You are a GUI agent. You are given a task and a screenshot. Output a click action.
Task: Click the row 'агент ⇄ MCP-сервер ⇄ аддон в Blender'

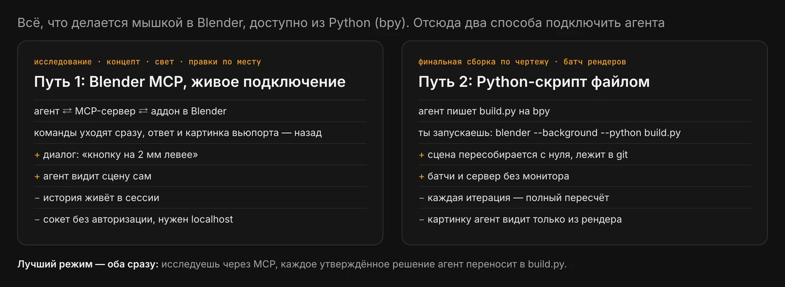tap(200, 111)
